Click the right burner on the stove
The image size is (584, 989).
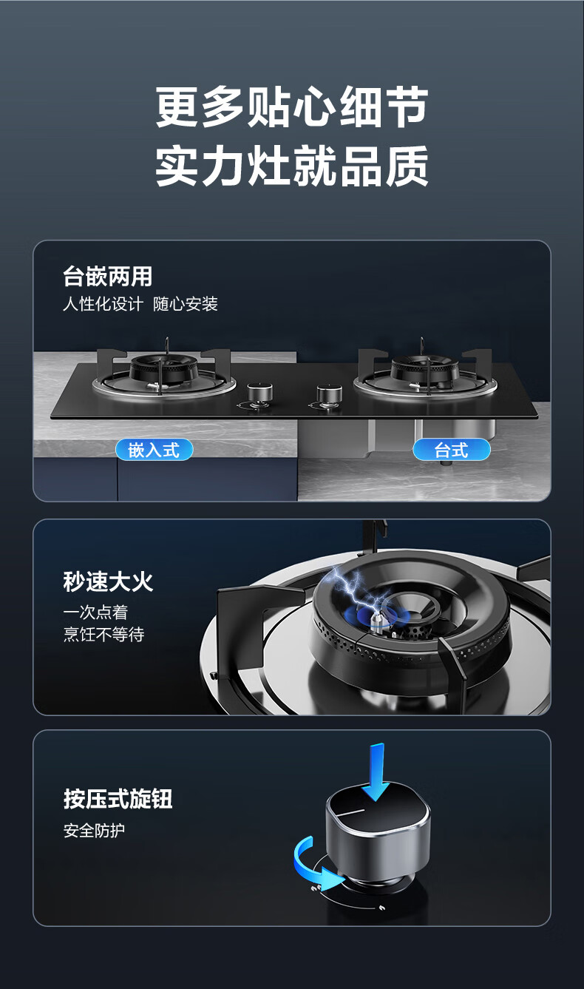pos(420,371)
